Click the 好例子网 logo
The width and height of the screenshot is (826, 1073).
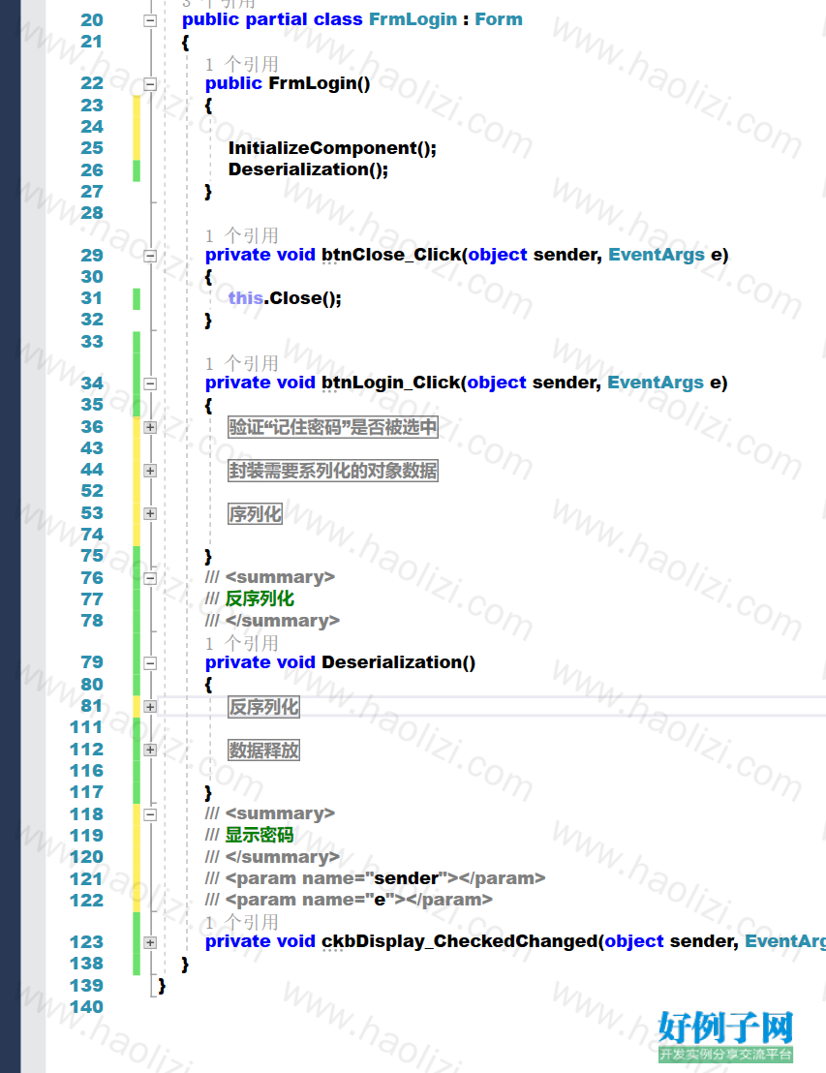click(725, 1036)
